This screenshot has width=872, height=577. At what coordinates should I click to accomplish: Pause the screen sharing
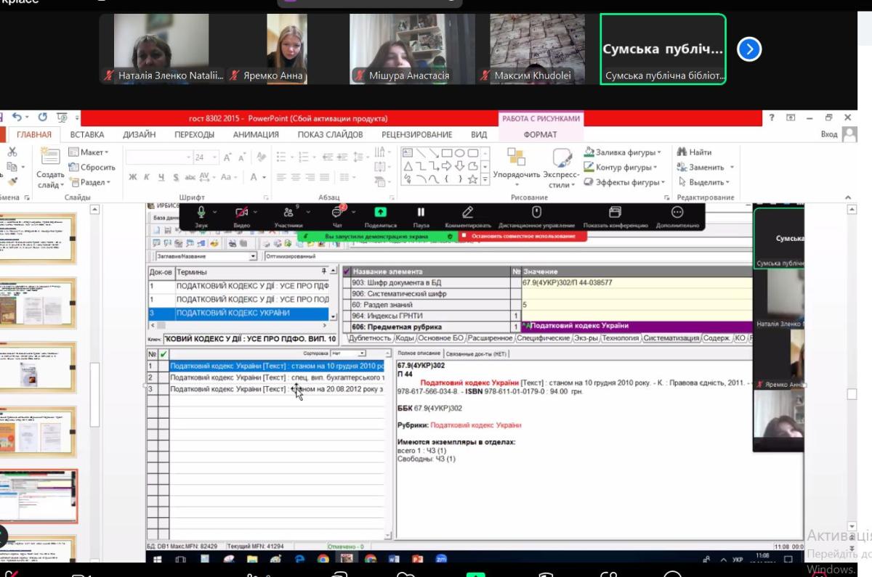[421, 212]
